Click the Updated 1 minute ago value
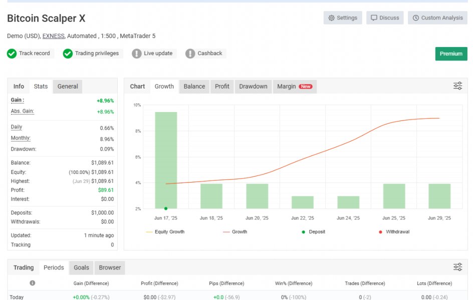473x300 pixels. pos(99,235)
